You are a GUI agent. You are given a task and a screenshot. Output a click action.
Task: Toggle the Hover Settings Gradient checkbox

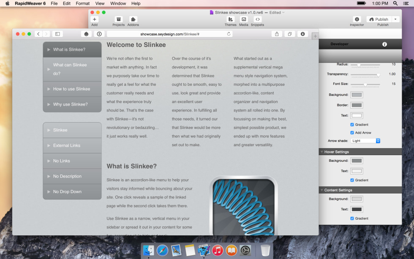(x=352, y=180)
